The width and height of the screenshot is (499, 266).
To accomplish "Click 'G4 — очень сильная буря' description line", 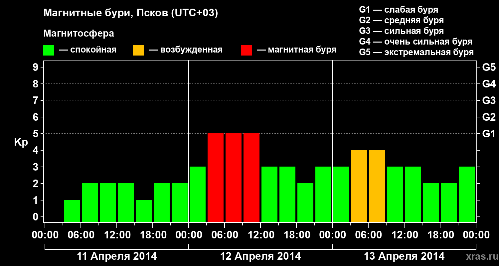I will pyautogui.click(x=416, y=42).
